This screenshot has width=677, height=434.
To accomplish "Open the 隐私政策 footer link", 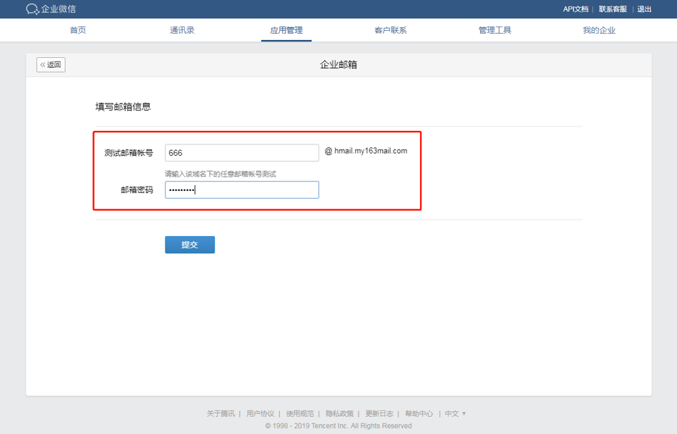I will pyautogui.click(x=339, y=413).
